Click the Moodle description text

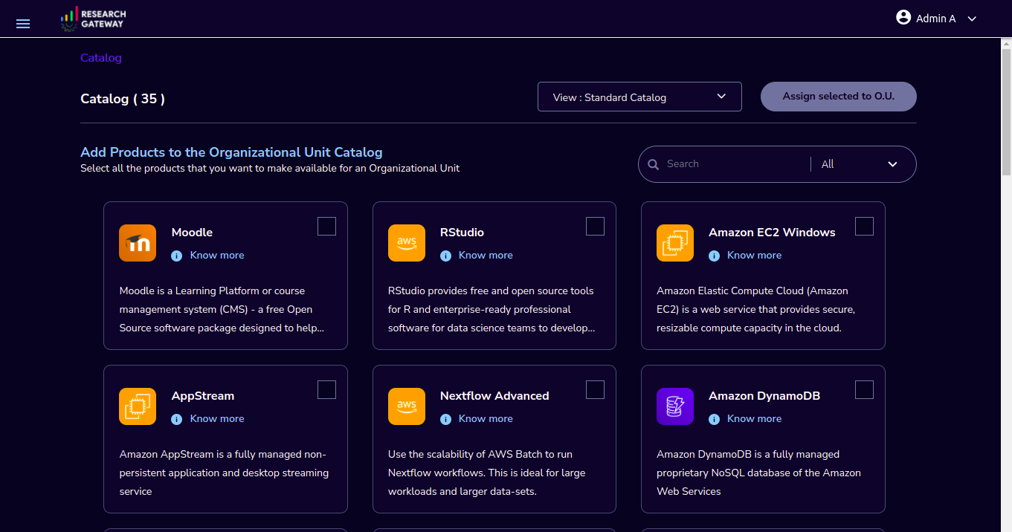[222, 309]
